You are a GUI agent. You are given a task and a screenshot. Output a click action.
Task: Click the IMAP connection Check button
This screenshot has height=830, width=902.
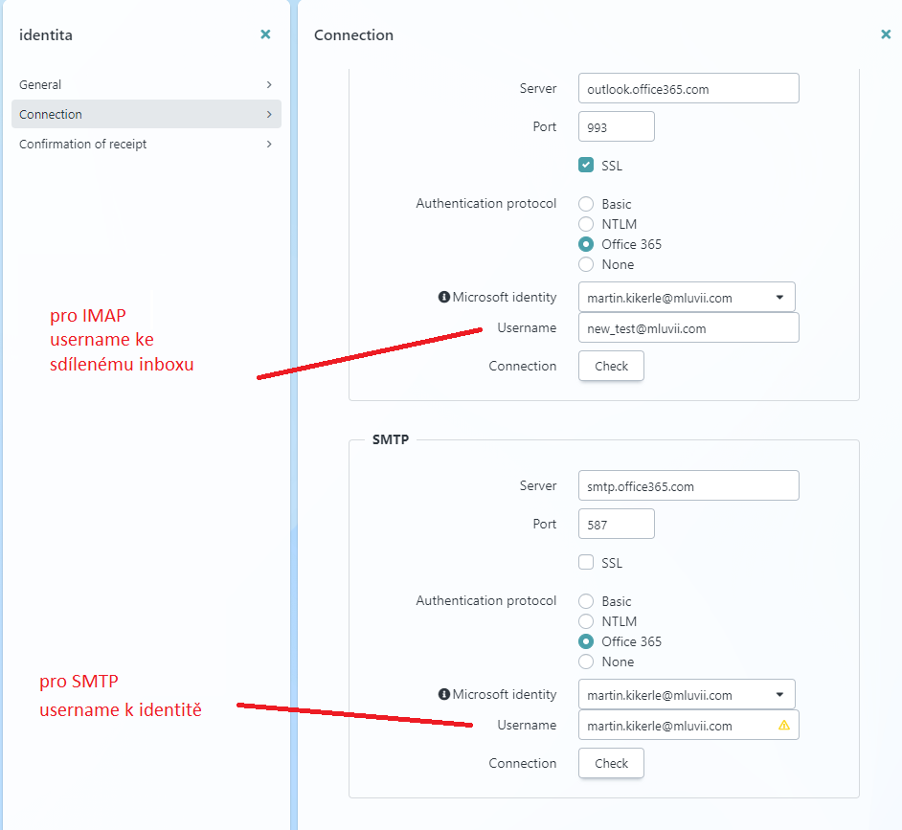pyautogui.click(x=611, y=366)
